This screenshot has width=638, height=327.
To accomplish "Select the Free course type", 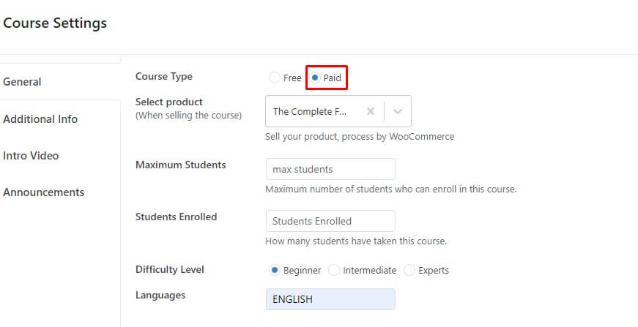I will 275,78.
